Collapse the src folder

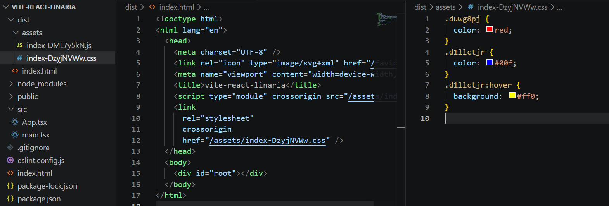point(11,109)
